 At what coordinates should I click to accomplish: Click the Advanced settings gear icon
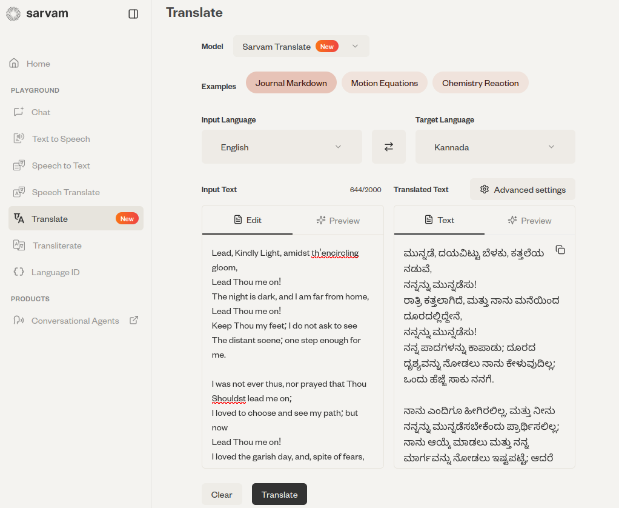click(485, 189)
